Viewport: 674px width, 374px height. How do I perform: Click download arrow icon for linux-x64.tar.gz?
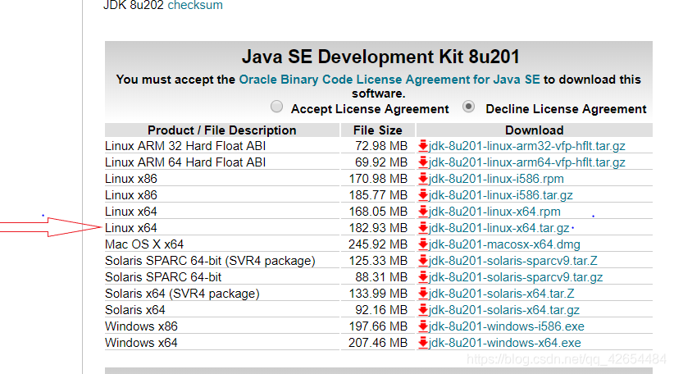pyautogui.click(x=423, y=228)
